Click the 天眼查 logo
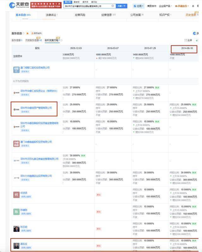 point(19,5)
